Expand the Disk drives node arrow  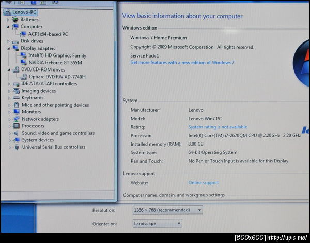pyautogui.click(x=8, y=41)
